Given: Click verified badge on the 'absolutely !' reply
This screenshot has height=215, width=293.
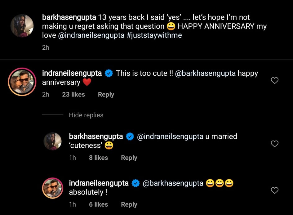Looking at the screenshot, I should coord(135,183).
